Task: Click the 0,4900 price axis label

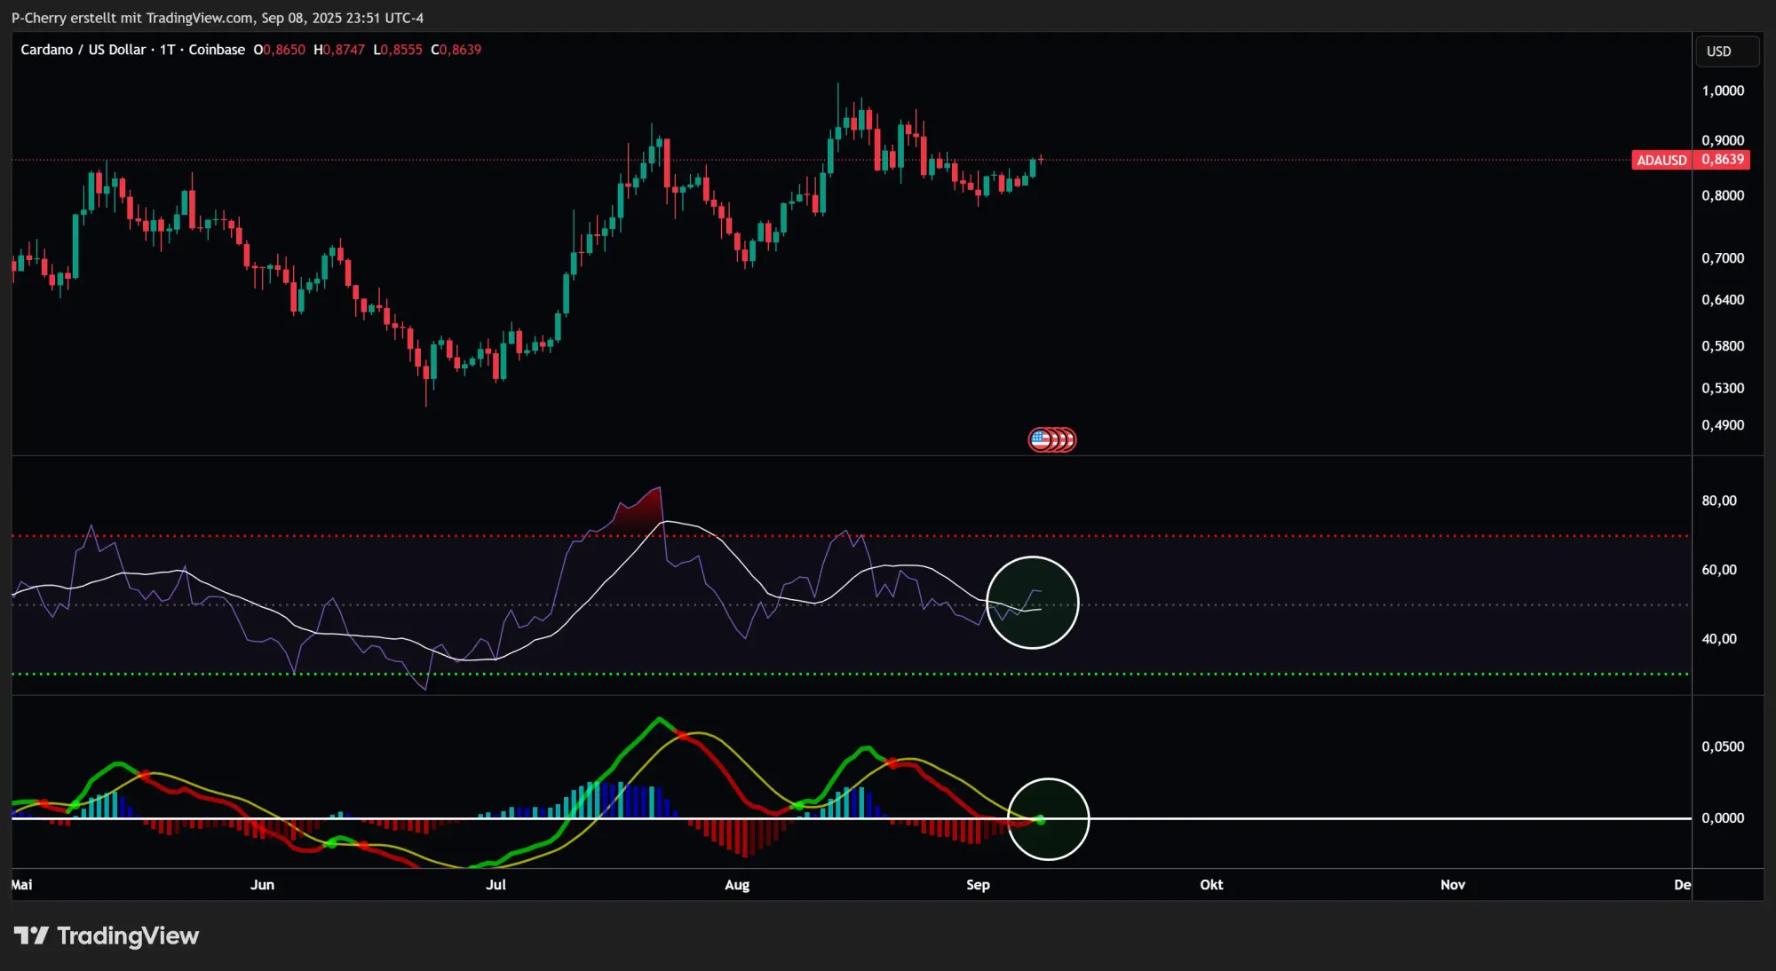Action: 1723,425
